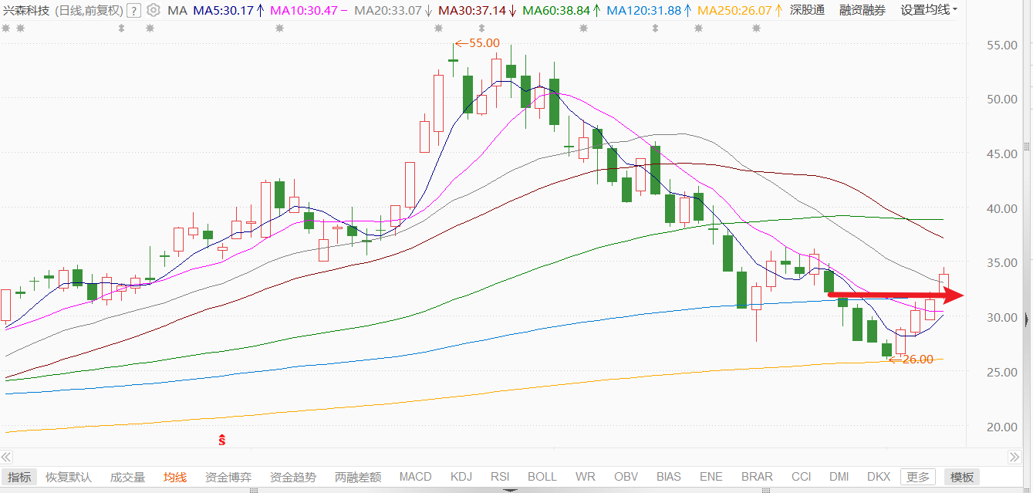Image resolution: width=1033 pixels, height=493 pixels.
Task: Select the 指标 tab
Action: 19,477
